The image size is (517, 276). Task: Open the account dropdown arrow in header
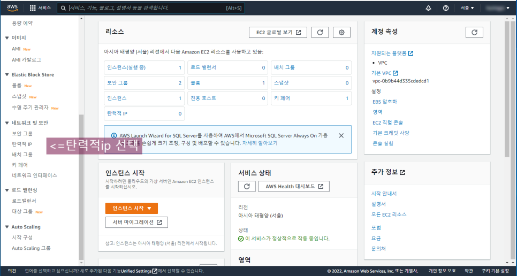pyautogui.click(x=508, y=8)
